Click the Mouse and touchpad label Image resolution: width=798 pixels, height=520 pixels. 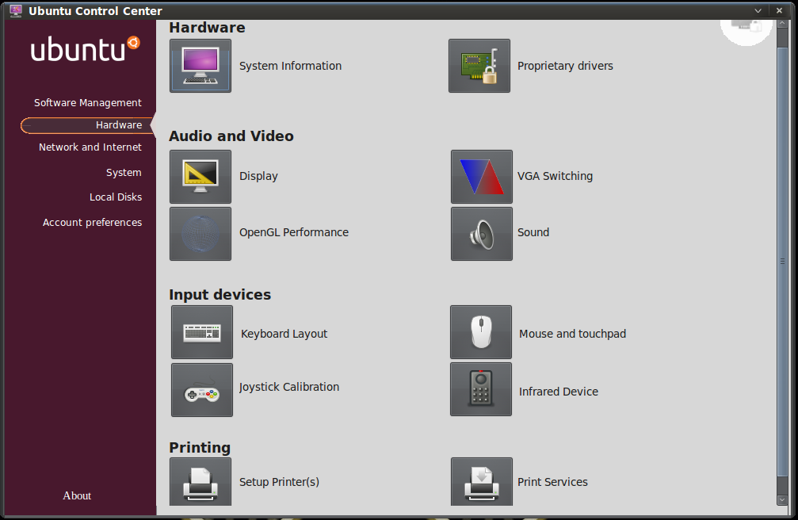(572, 334)
